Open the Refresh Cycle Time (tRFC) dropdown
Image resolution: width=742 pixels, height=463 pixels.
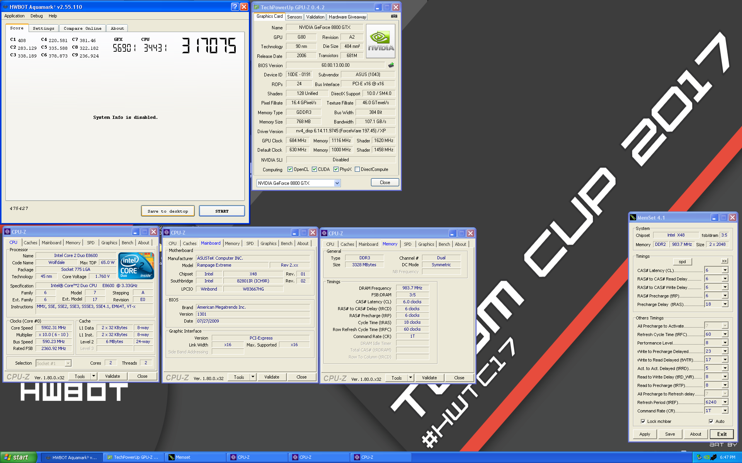(725, 334)
